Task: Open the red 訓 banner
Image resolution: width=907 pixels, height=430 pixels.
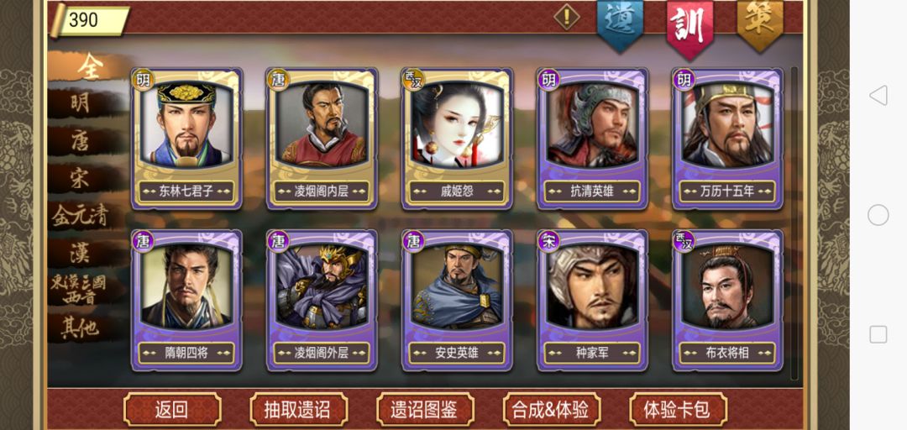Action: [689, 26]
